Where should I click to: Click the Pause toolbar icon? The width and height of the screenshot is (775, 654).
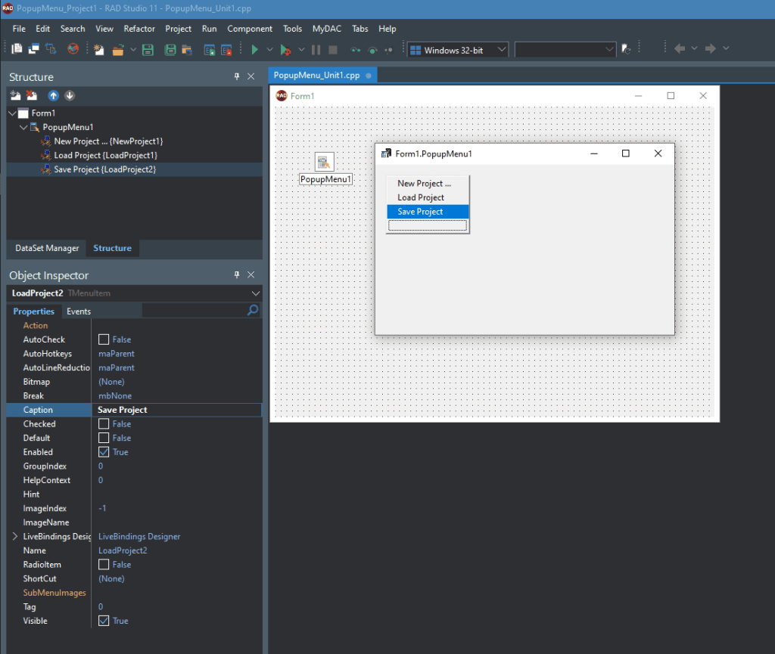click(x=316, y=49)
